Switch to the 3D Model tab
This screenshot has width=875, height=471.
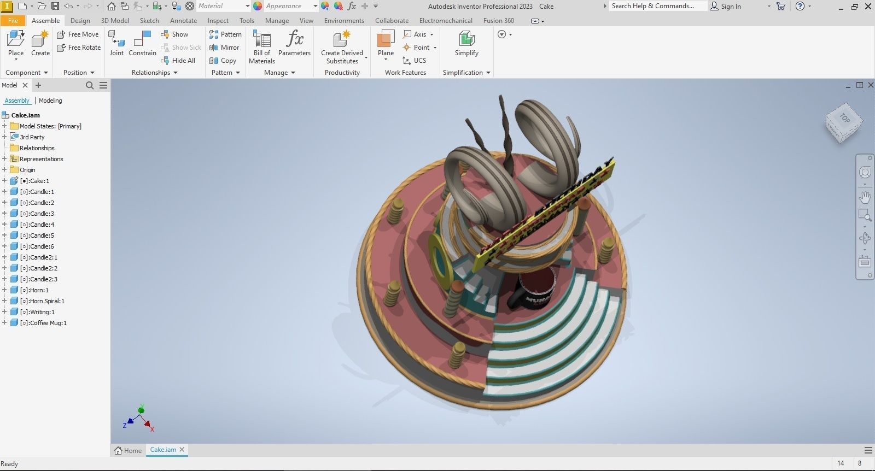coord(115,21)
